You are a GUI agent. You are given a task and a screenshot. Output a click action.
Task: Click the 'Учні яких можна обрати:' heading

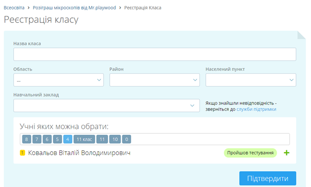pos(64,126)
